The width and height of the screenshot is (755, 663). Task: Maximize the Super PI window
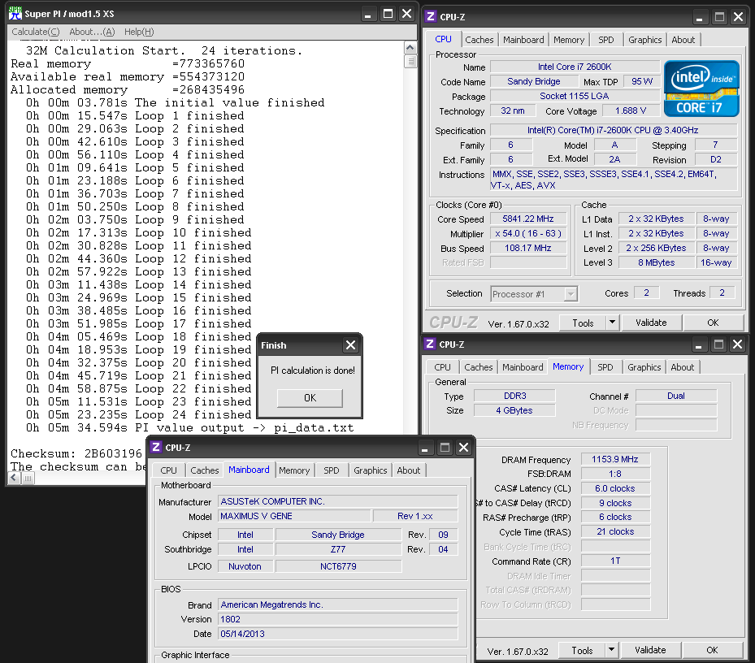[x=388, y=14]
